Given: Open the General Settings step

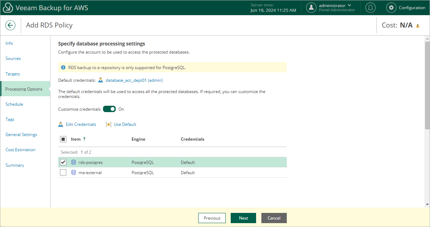Looking at the screenshot, I should pos(21,135).
